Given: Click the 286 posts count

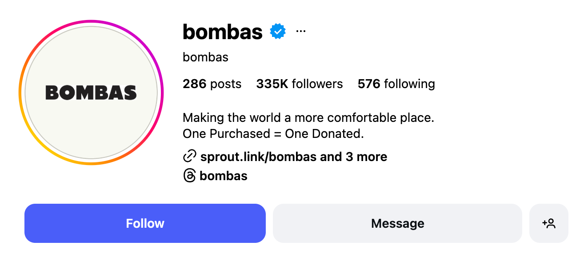Looking at the screenshot, I should 212,84.
